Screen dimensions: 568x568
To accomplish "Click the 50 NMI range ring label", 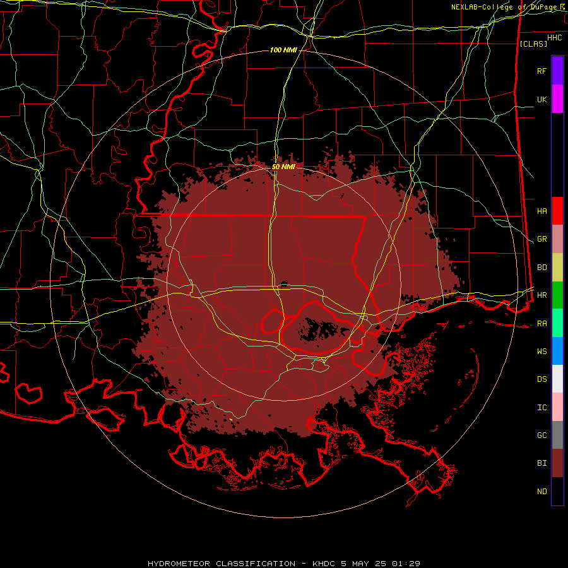I will (x=283, y=167).
